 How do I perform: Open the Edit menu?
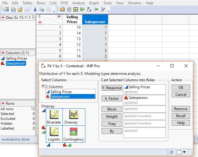[15, 3]
